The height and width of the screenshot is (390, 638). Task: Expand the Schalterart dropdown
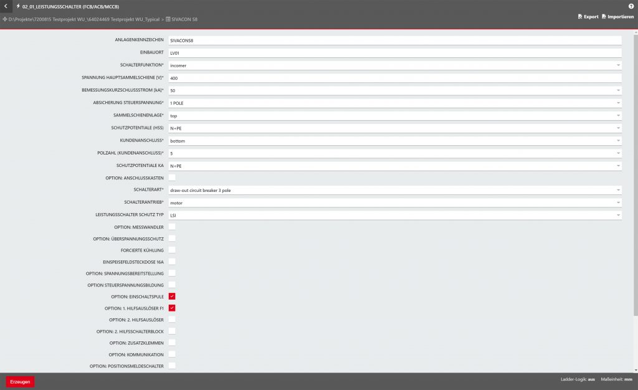click(x=395, y=190)
